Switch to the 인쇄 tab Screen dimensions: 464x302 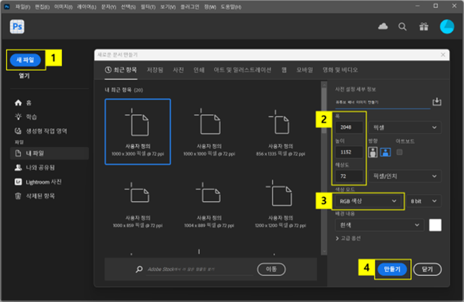click(x=199, y=70)
